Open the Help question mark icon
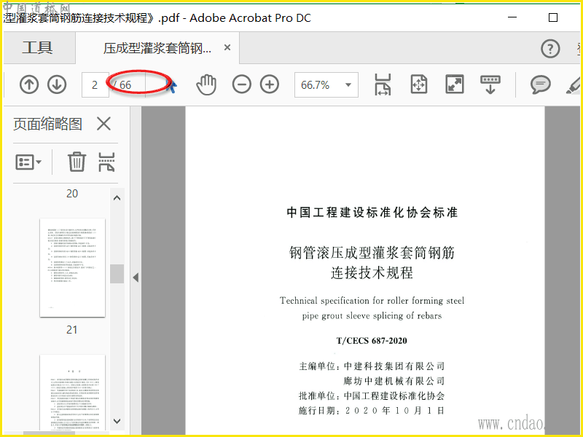Image resolution: width=583 pixels, height=437 pixels. [550, 48]
